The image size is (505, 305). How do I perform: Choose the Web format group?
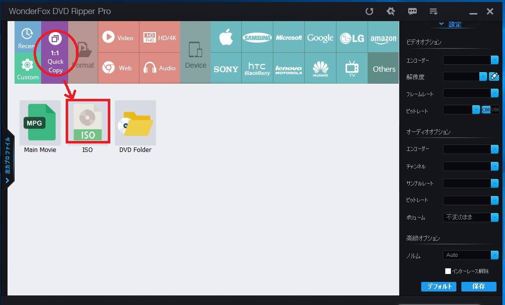click(118, 68)
